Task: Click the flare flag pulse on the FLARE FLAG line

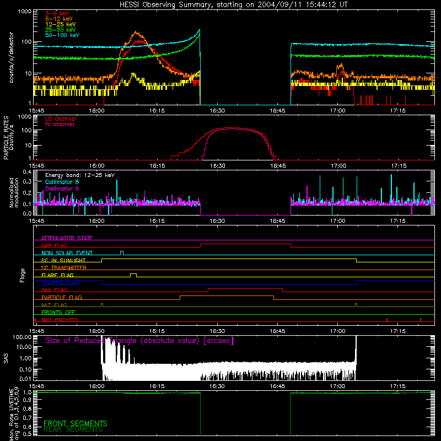Action: click(x=133, y=275)
